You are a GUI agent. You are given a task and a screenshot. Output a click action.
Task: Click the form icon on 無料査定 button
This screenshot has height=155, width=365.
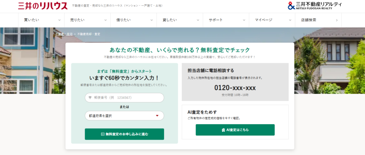pos(103,134)
